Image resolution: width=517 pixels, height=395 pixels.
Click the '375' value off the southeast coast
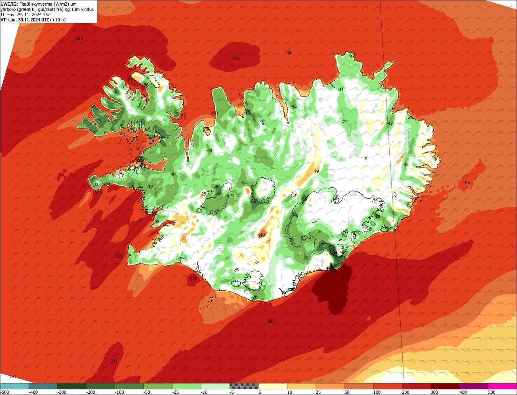(333, 272)
